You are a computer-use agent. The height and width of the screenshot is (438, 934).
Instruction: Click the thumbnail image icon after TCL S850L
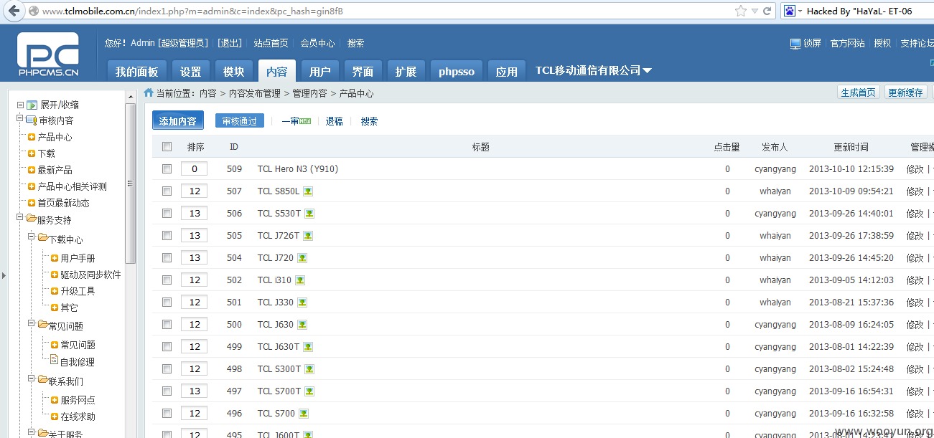click(x=308, y=191)
